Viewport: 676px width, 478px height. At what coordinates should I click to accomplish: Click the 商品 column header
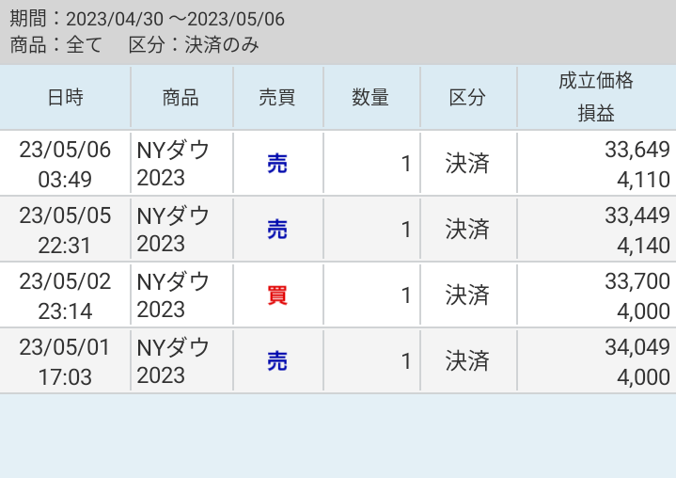(181, 97)
